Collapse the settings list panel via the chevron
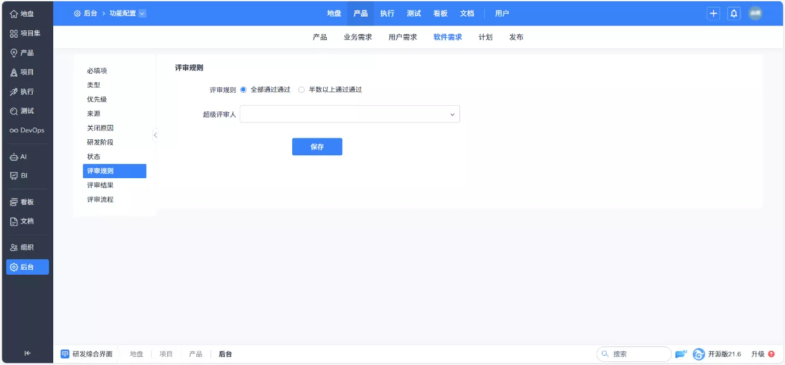Image resolution: width=785 pixels, height=365 pixels. [x=155, y=135]
